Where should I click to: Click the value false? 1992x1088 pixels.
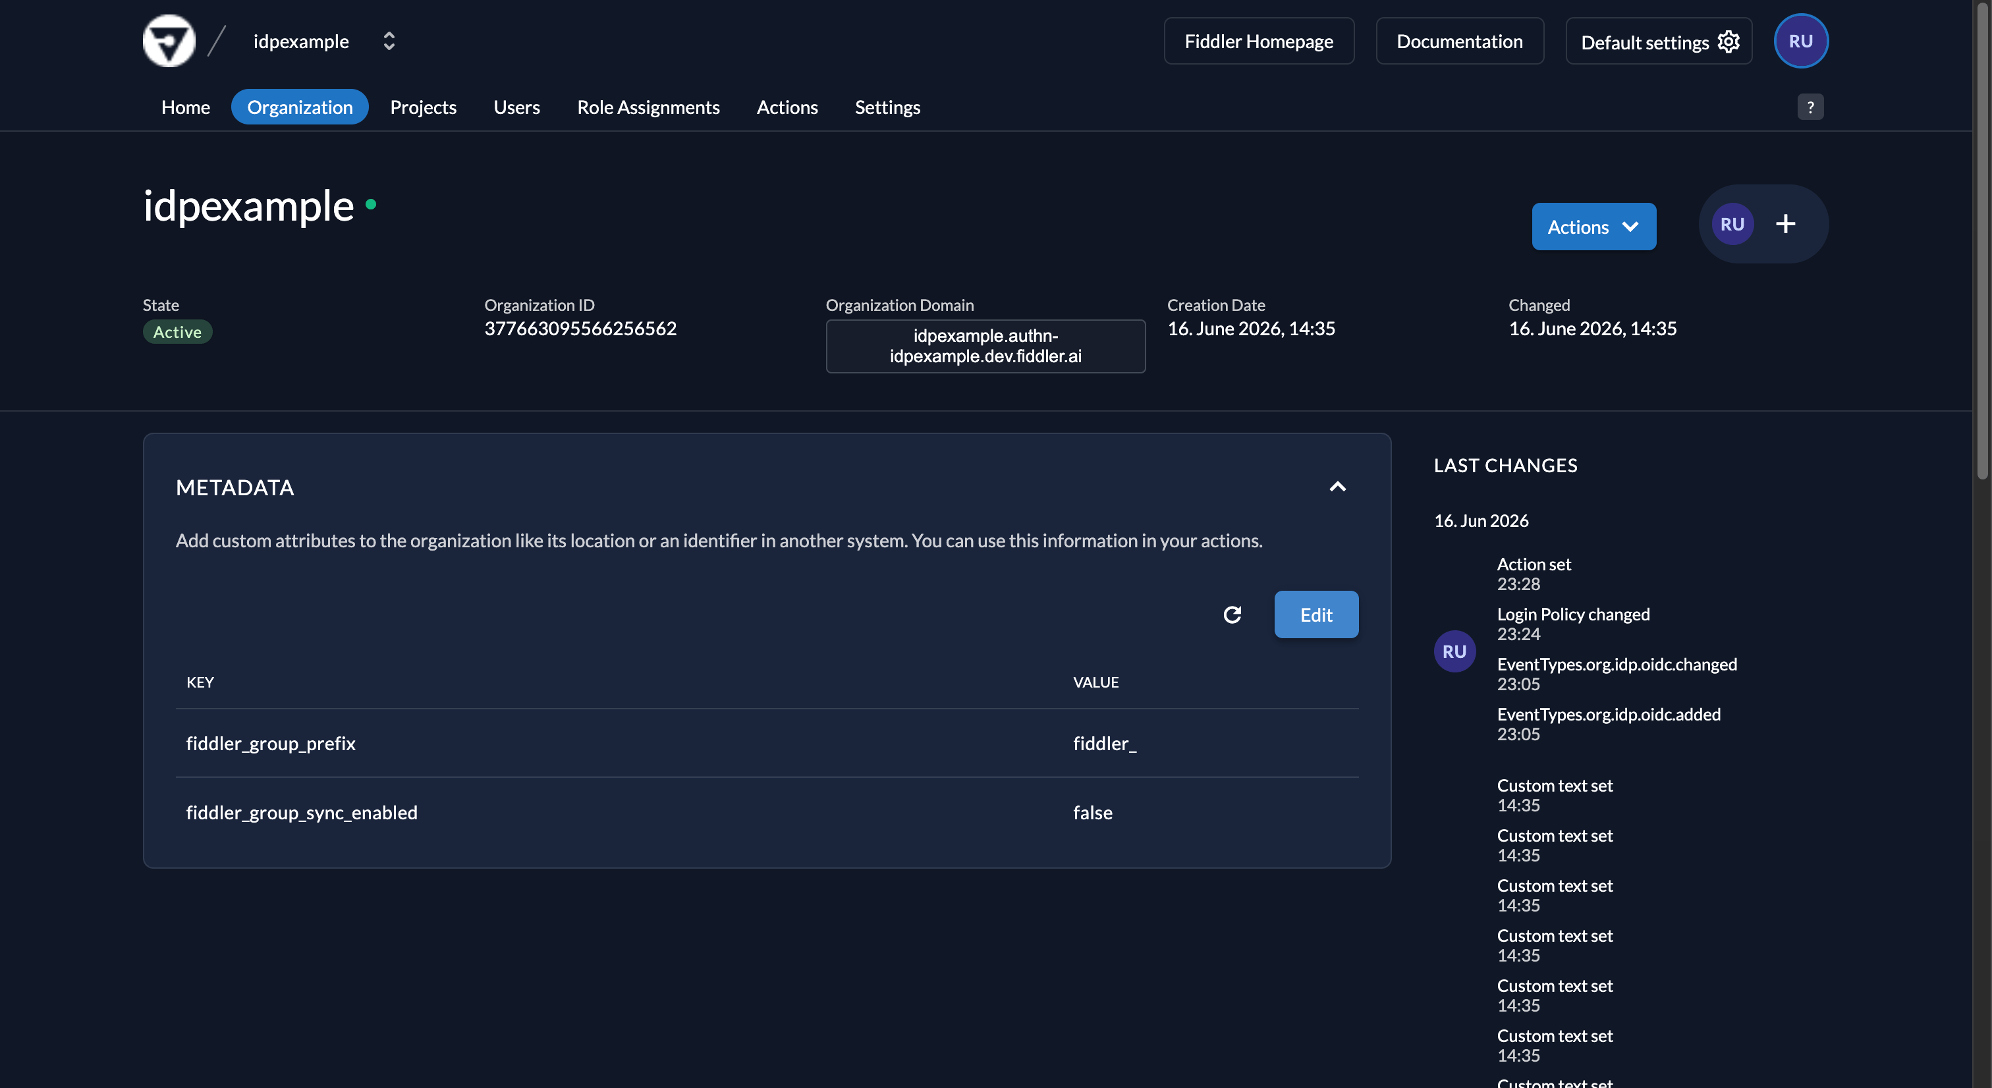[1092, 813]
